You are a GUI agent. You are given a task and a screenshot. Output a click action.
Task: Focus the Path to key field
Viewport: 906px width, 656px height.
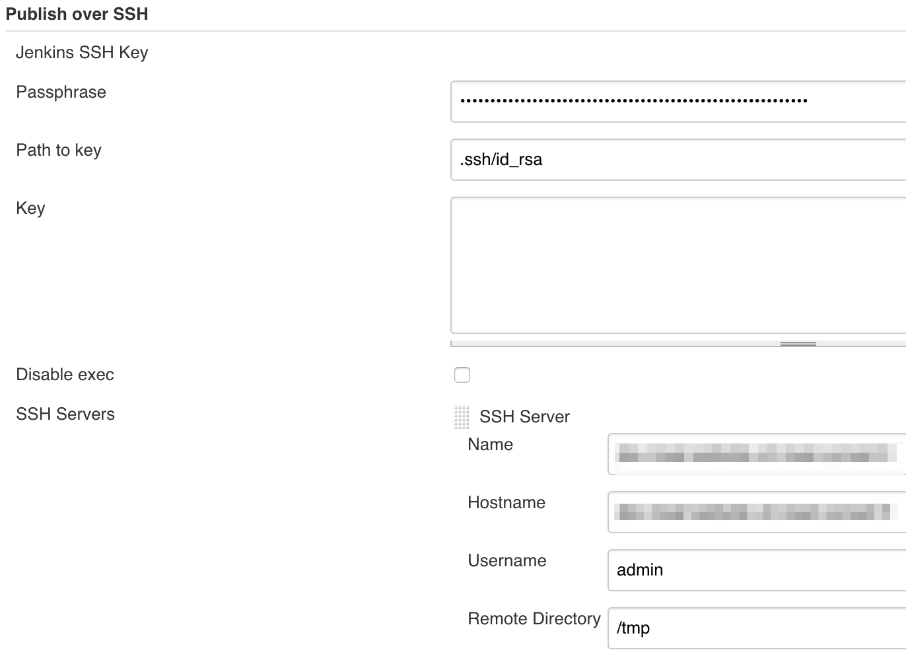point(678,160)
